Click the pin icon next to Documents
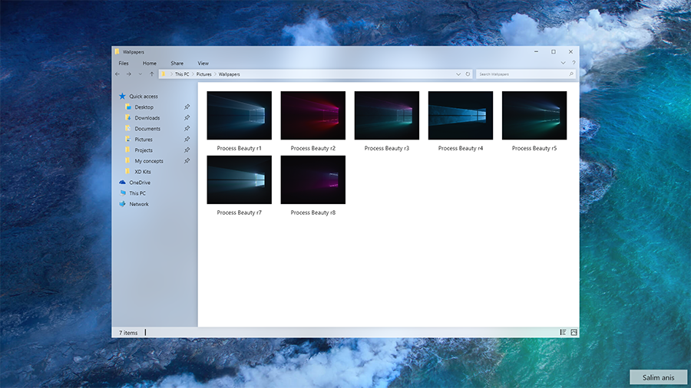The image size is (691, 388). pos(187,129)
